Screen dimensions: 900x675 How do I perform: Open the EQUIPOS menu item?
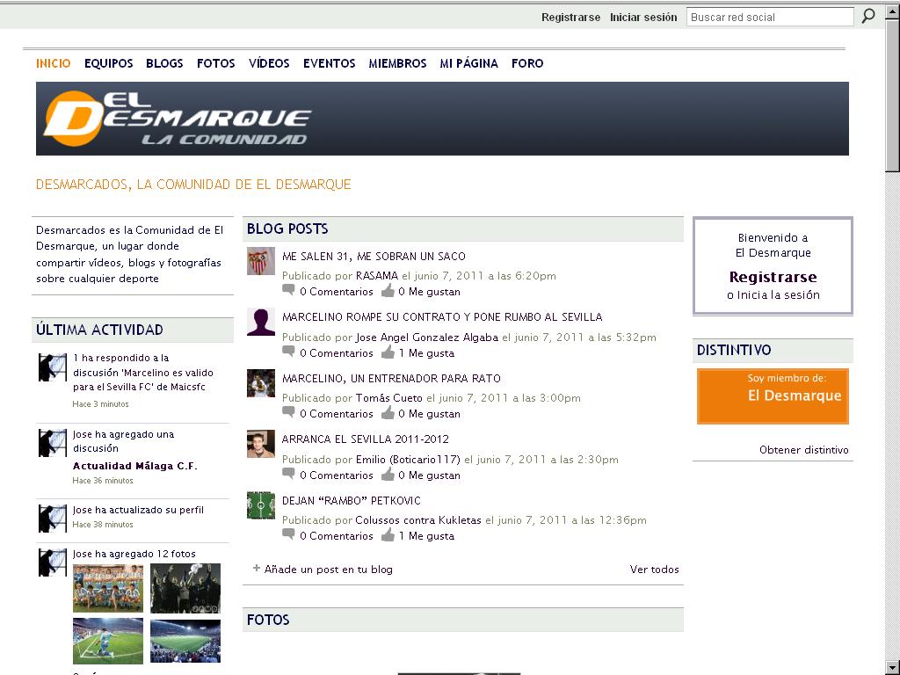(x=108, y=63)
